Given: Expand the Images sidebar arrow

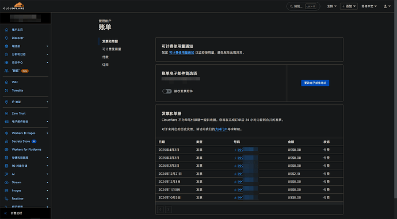Looking at the screenshot, I should coord(47,190).
